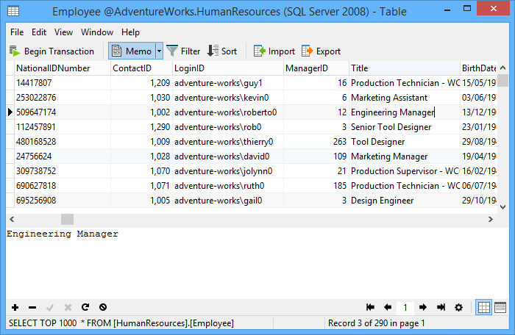The width and height of the screenshot is (515, 335).
Task: Discard changes with the X icon
Action: 68,307
